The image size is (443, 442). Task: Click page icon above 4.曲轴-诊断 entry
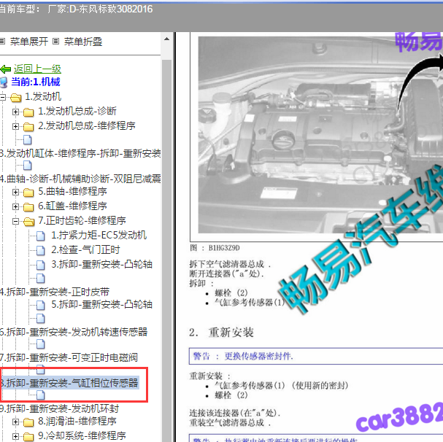pyautogui.click(x=28, y=166)
